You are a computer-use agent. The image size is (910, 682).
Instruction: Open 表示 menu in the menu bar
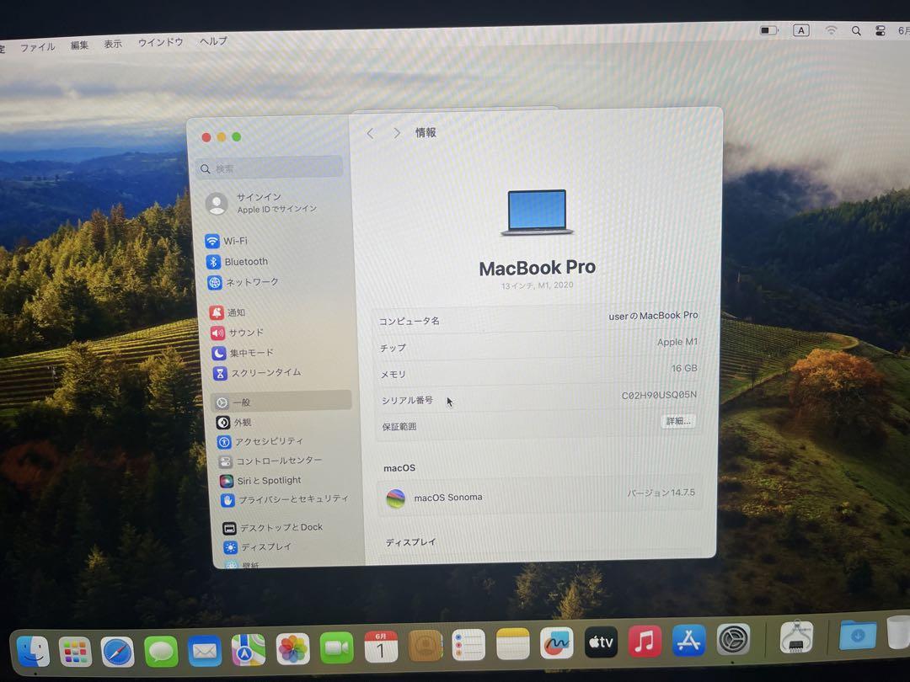113,44
